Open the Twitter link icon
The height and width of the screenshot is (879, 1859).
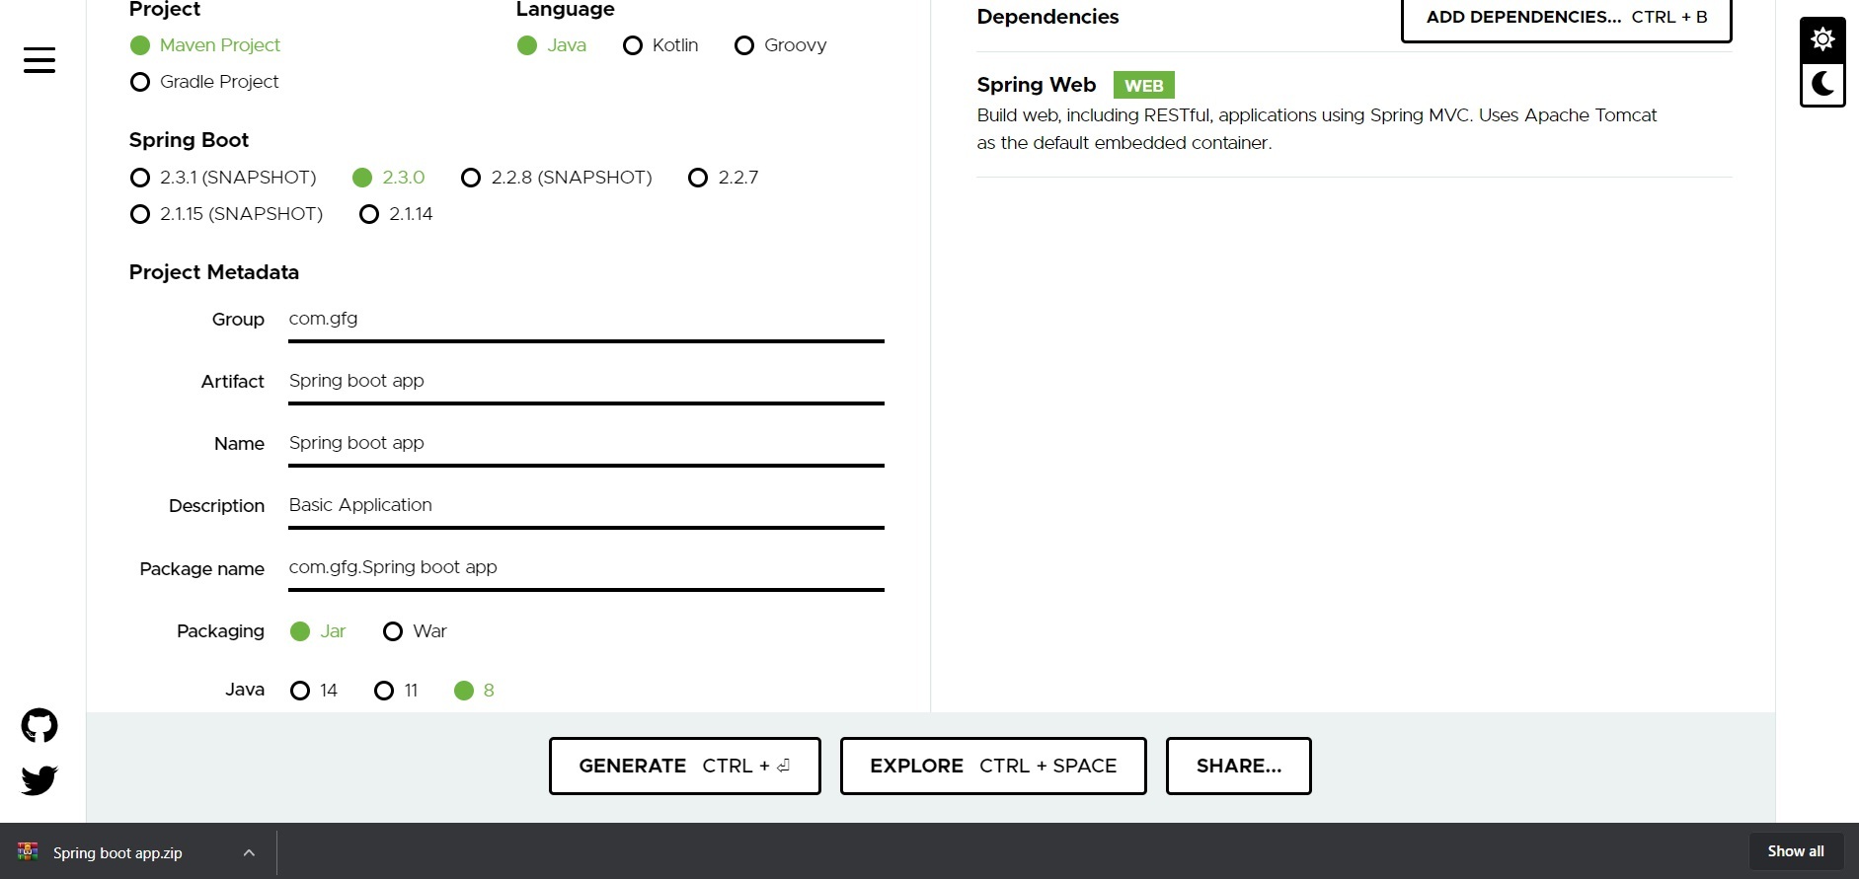39,780
